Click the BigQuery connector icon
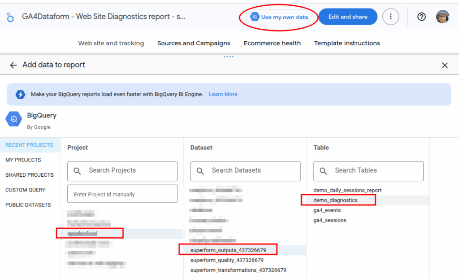Screen dimensions: 459x279 coord(14,119)
